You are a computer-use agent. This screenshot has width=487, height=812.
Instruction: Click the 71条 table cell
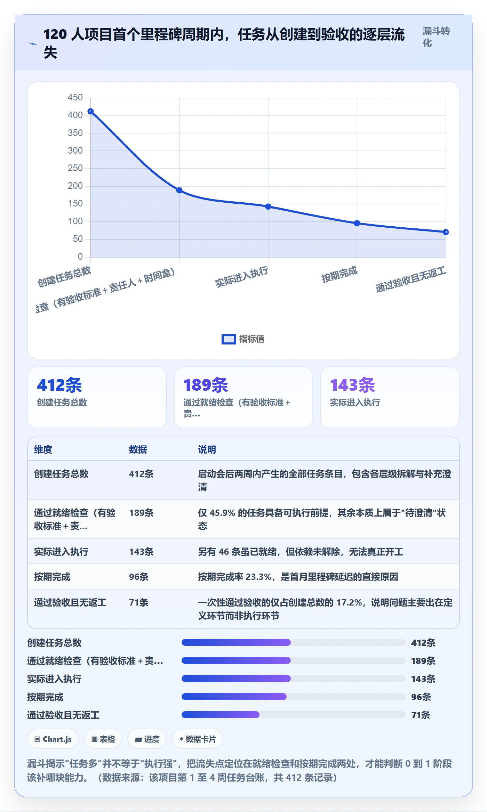point(139,603)
